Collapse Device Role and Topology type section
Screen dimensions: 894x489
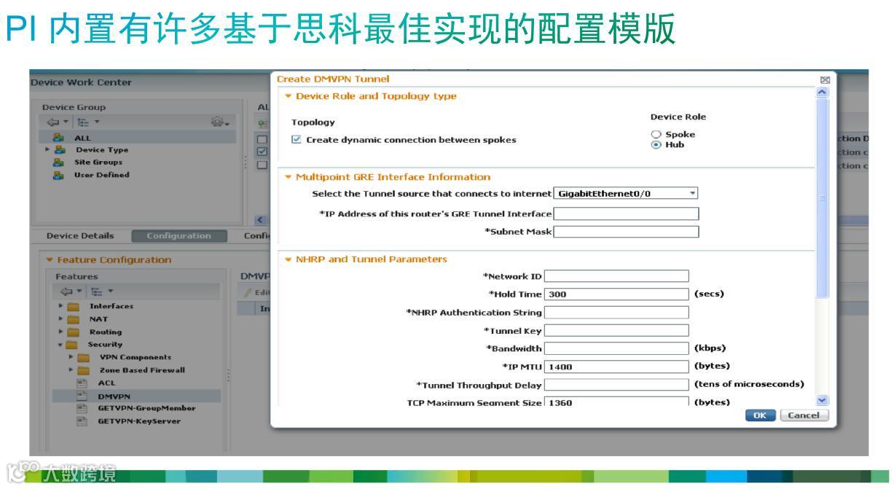(288, 96)
